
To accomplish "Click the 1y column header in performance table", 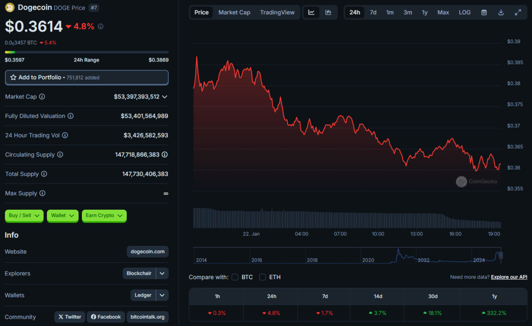I will tap(494, 296).
